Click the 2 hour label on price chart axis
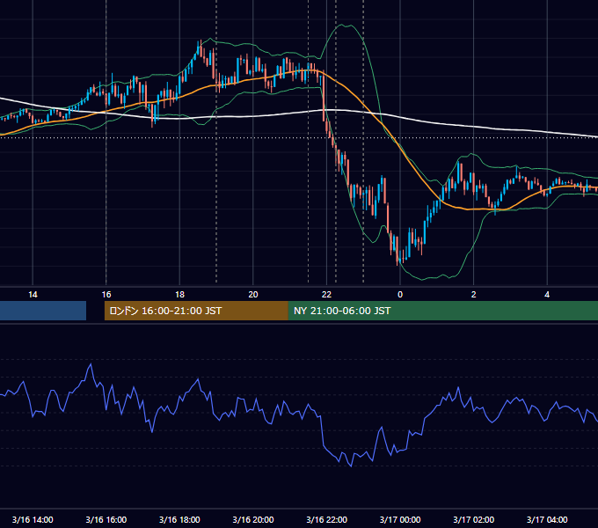 pos(474,295)
